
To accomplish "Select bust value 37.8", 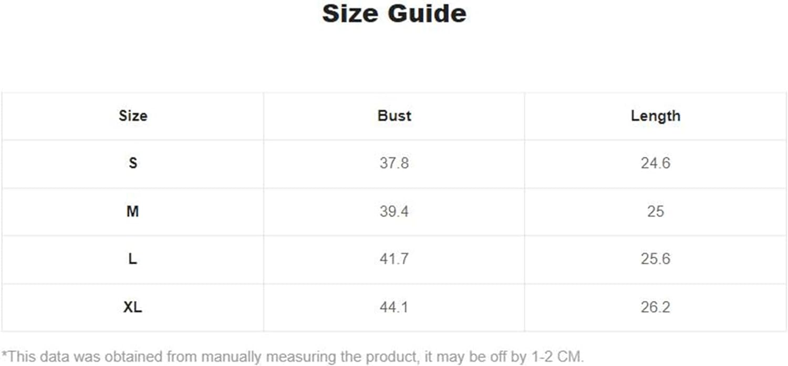I will click(x=394, y=163).
